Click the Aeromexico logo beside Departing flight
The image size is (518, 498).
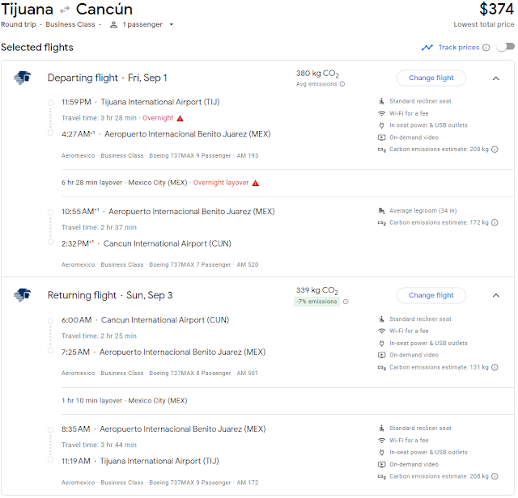pyautogui.click(x=22, y=78)
